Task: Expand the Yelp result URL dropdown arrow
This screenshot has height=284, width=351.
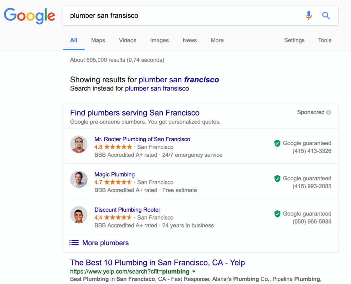Action: 194,271
